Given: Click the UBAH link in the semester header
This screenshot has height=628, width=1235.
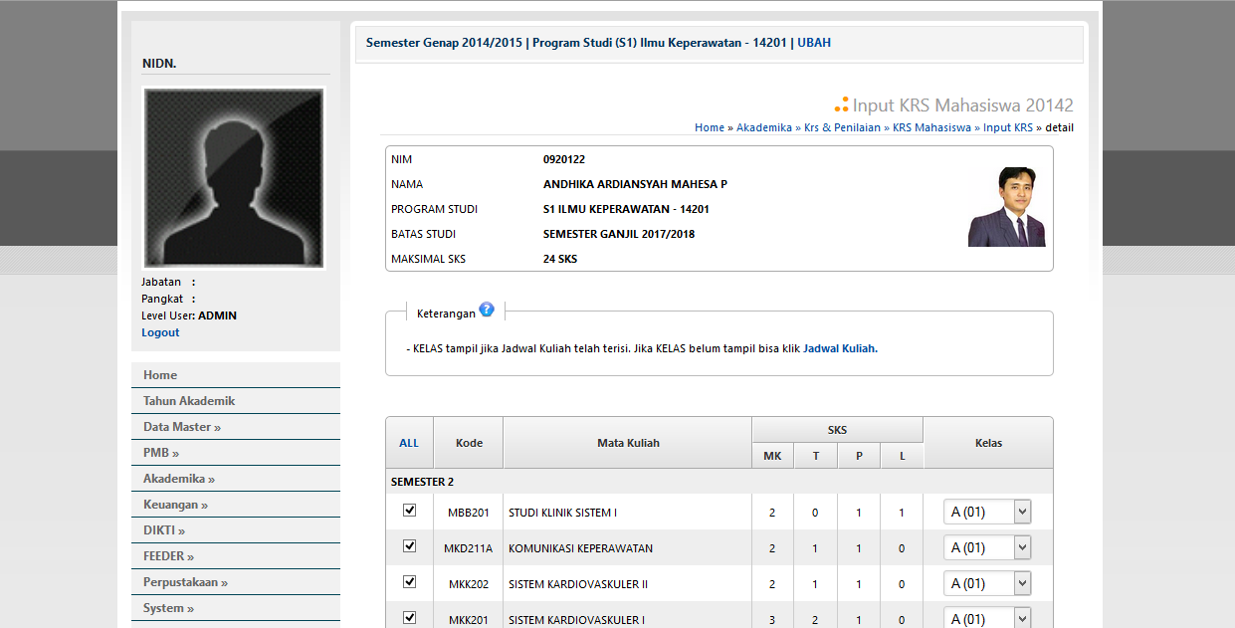Looking at the screenshot, I should click(x=814, y=43).
